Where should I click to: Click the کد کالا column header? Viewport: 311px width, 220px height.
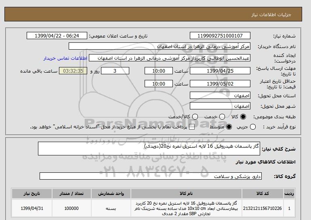(x=263, y=194)
